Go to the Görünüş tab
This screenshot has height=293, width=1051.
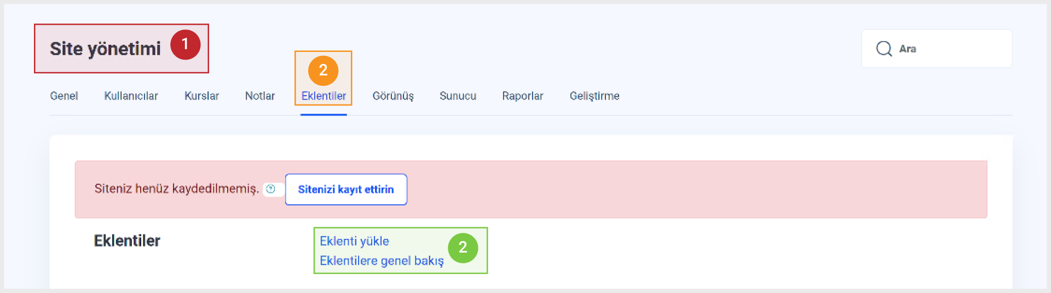tap(393, 96)
